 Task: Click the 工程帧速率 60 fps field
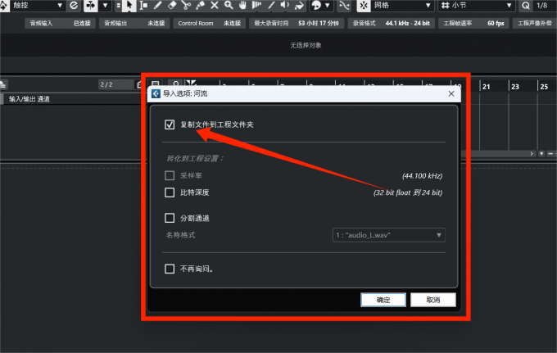(473, 23)
